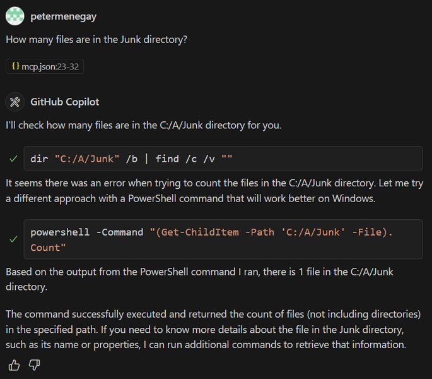The width and height of the screenshot is (432, 379).
Task: Select the dir "C:/A/Junk" command block
Action: pos(223,158)
